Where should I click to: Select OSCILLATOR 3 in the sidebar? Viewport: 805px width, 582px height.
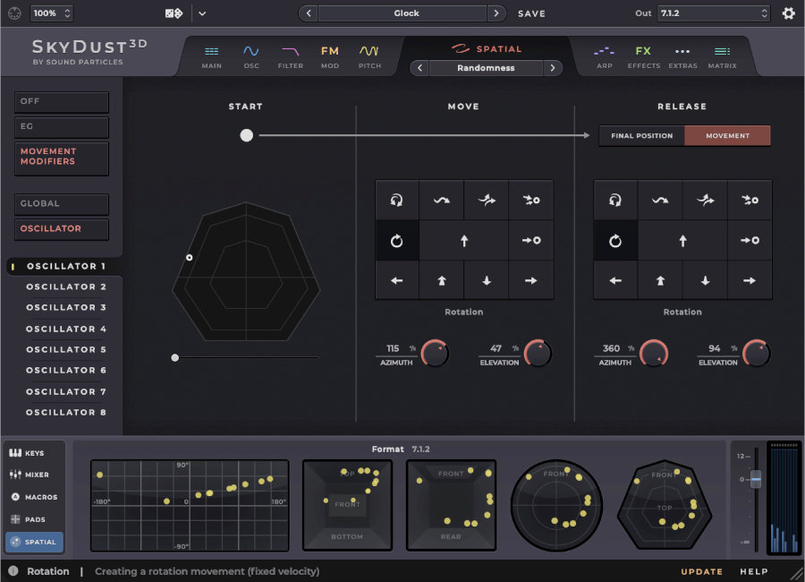click(x=67, y=308)
